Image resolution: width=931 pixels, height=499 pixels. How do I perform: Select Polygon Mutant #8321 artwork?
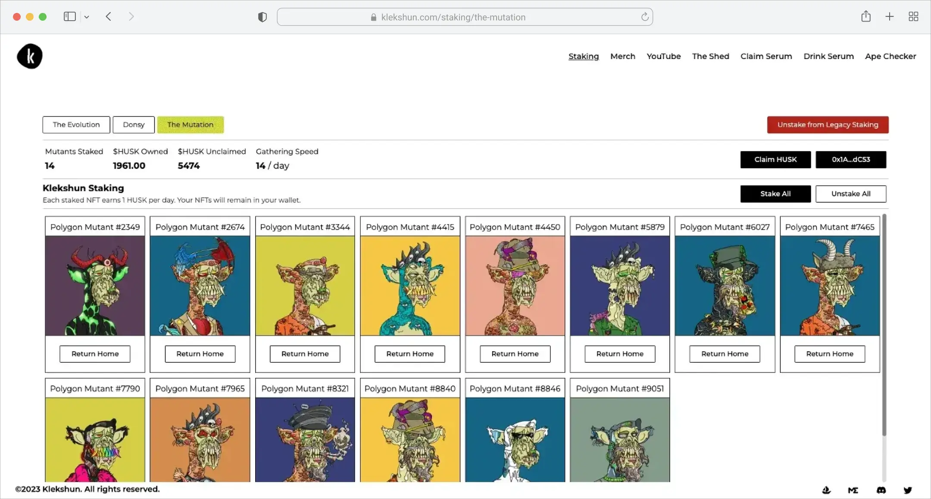tap(305, 440)
